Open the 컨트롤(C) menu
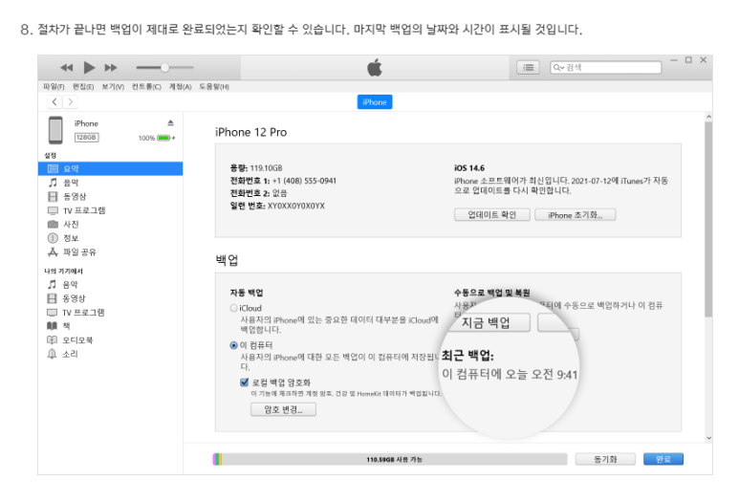Viewport: 739px width, 503px height. pyautogui.click(x=146, y=87)
